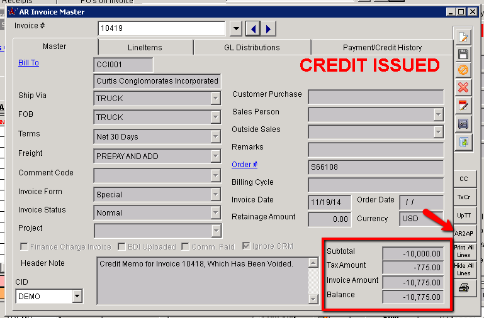Expand the CID dropdown showing DEMO
The height and width of the screenshot is (318, 484).
77,295
